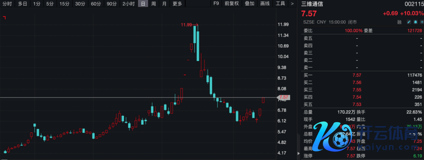Toggle the 叠加 overlay option
The image size is (424, 160).
249,4
